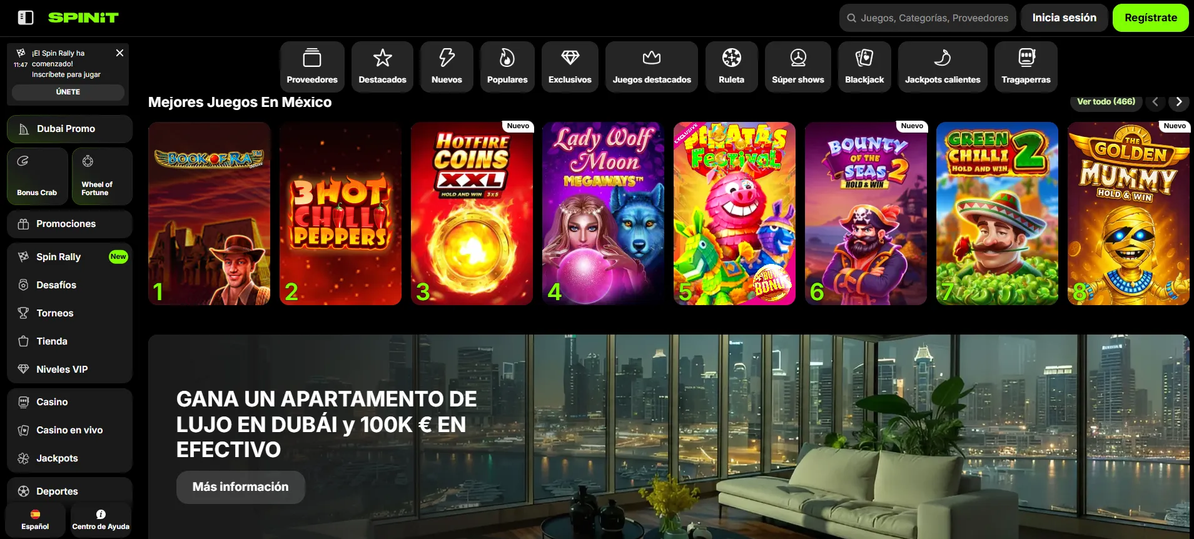The height and width of the screenshot is (539, 1194).
Task: Open the SPINIT logo home link
Action: coord(83,18)
